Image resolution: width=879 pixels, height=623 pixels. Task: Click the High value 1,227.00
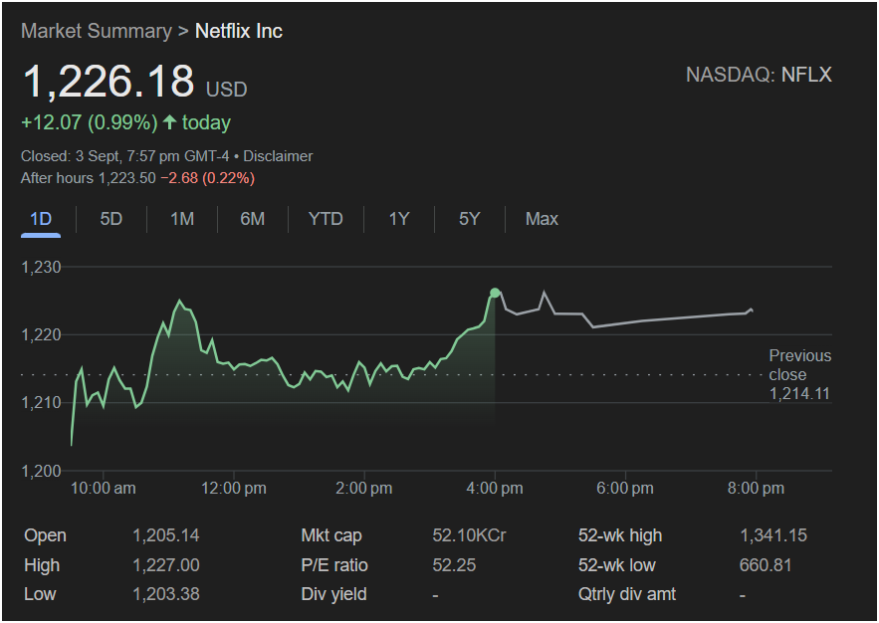[166, 565]
